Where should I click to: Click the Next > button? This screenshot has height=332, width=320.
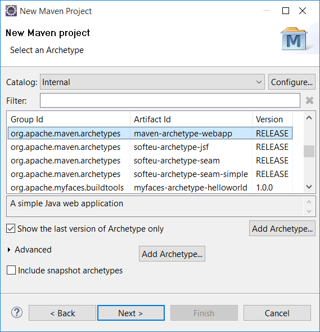point(130,313)
